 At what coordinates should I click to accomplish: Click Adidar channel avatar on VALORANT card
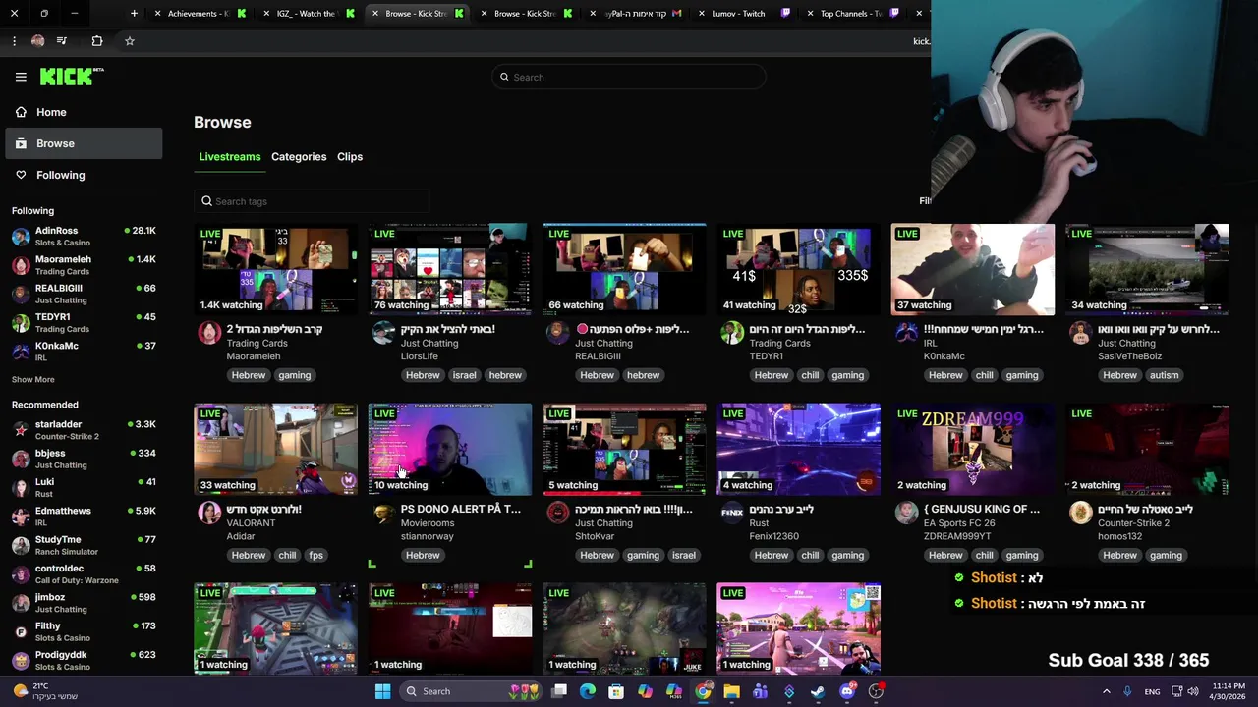click(209, 513)
